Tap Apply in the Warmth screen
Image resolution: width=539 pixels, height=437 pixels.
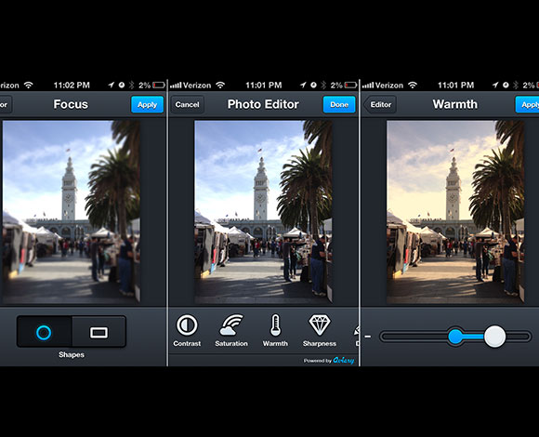(527, 104)
